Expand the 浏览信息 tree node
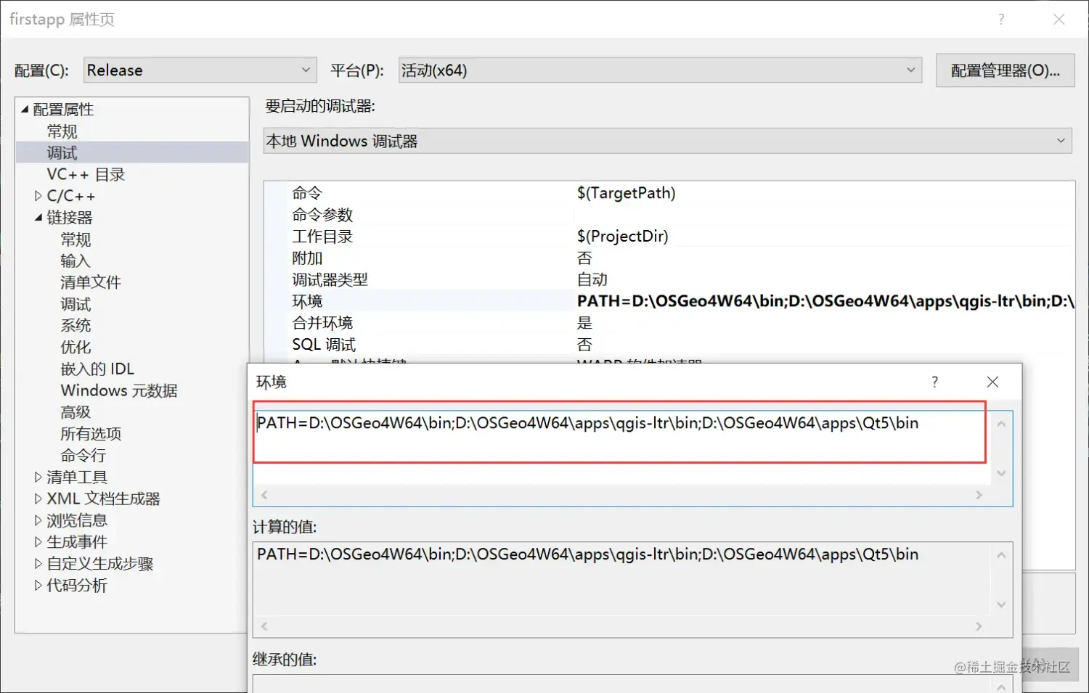 pos(38,520)
